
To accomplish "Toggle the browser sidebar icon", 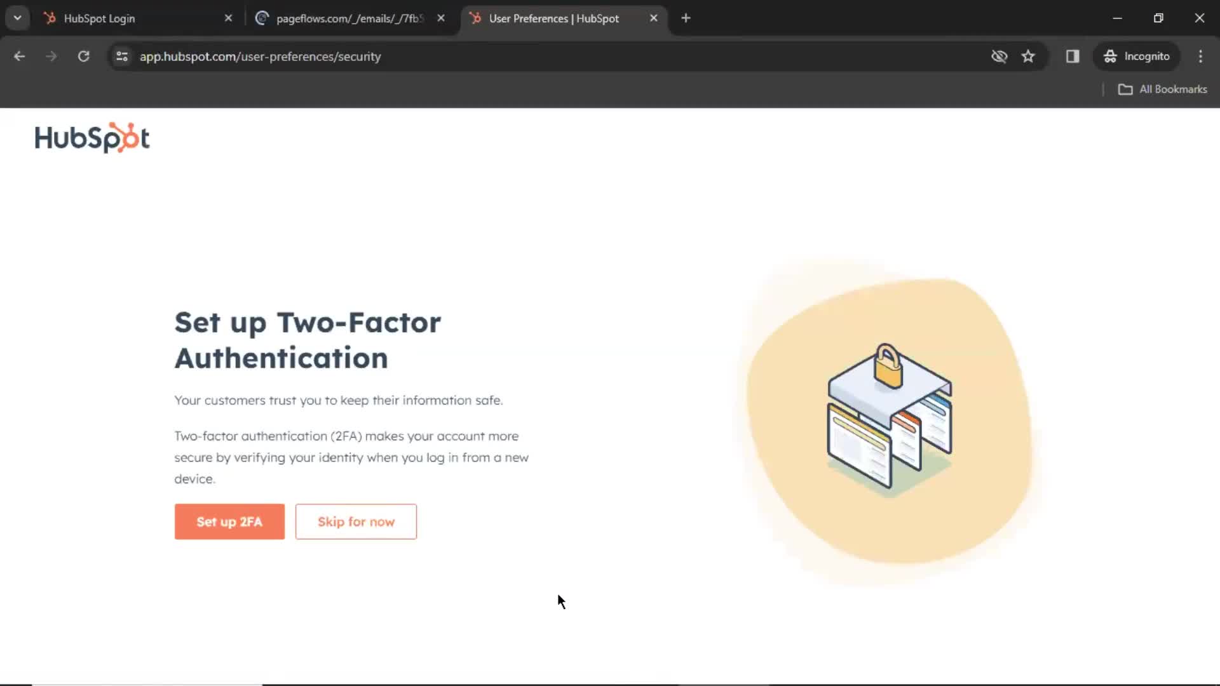I will 1073,56.
